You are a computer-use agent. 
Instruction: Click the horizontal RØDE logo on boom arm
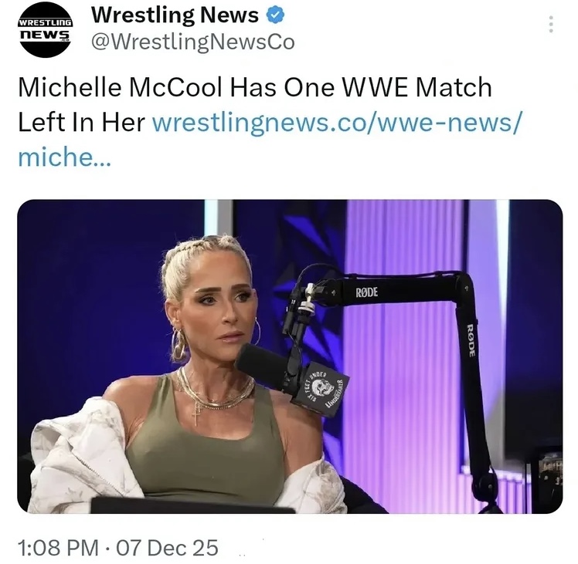(x=367, y=292)
